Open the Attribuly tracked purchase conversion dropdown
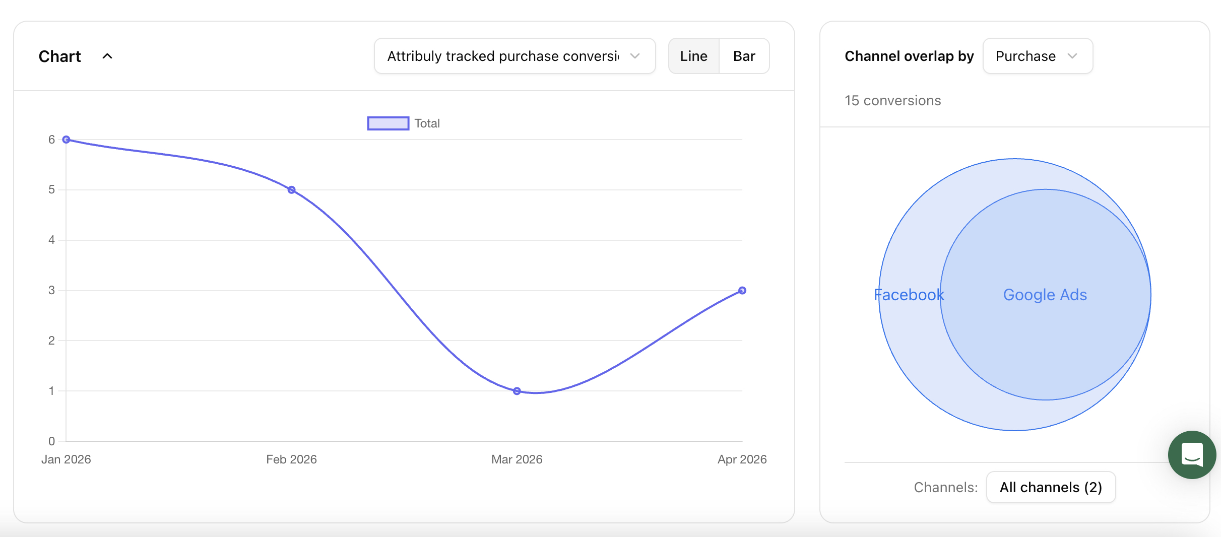The width and height of the screenshot is (1221, 537). tap(514, 56)
